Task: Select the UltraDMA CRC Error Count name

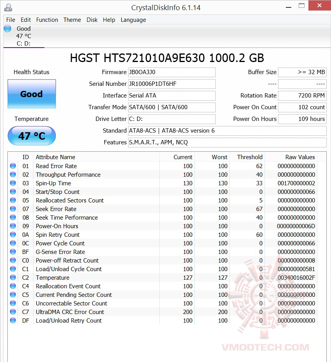Action: click(70, 312)
